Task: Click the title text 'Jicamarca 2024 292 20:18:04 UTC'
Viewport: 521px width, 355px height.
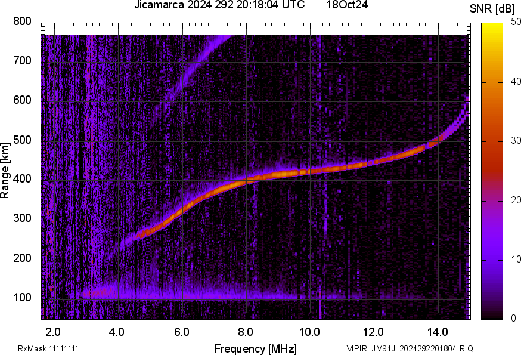Action: [x=219, y=5]
